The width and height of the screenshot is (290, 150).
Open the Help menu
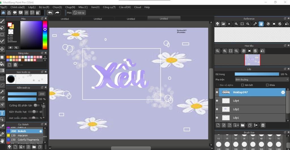pyautogui.click(x=147, y=7)
